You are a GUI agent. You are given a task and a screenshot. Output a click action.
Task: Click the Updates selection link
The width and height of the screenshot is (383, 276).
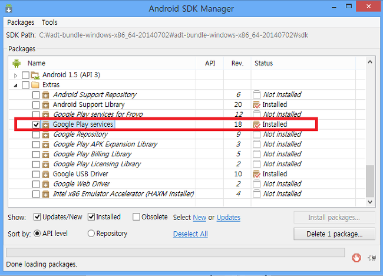(x=229, y=218)
